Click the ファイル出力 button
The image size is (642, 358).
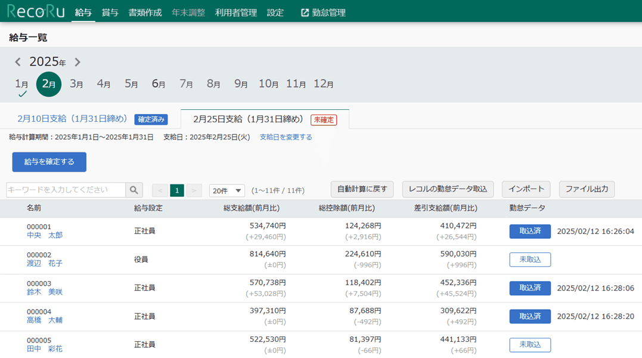[587, 189]
